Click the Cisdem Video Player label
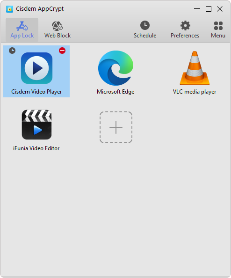This screenshot has height=278, width=231. click(x=36, y=92)
